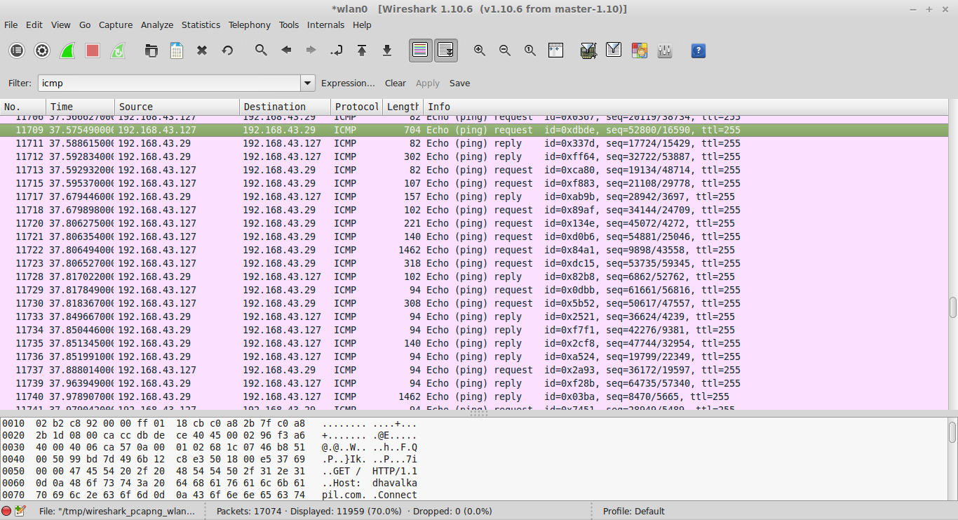Jump to a specific packet number
Image resolution: width=958 pixels, height=520 pixels.
click(337, 51)
